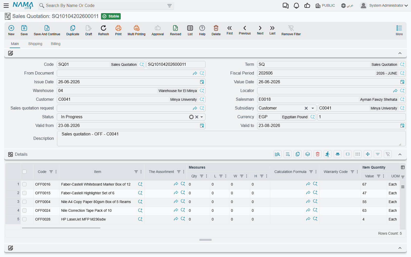Screen dimensions: 411x257
Task: Tick the OFF0024 row checkbox
Action: 24,210
